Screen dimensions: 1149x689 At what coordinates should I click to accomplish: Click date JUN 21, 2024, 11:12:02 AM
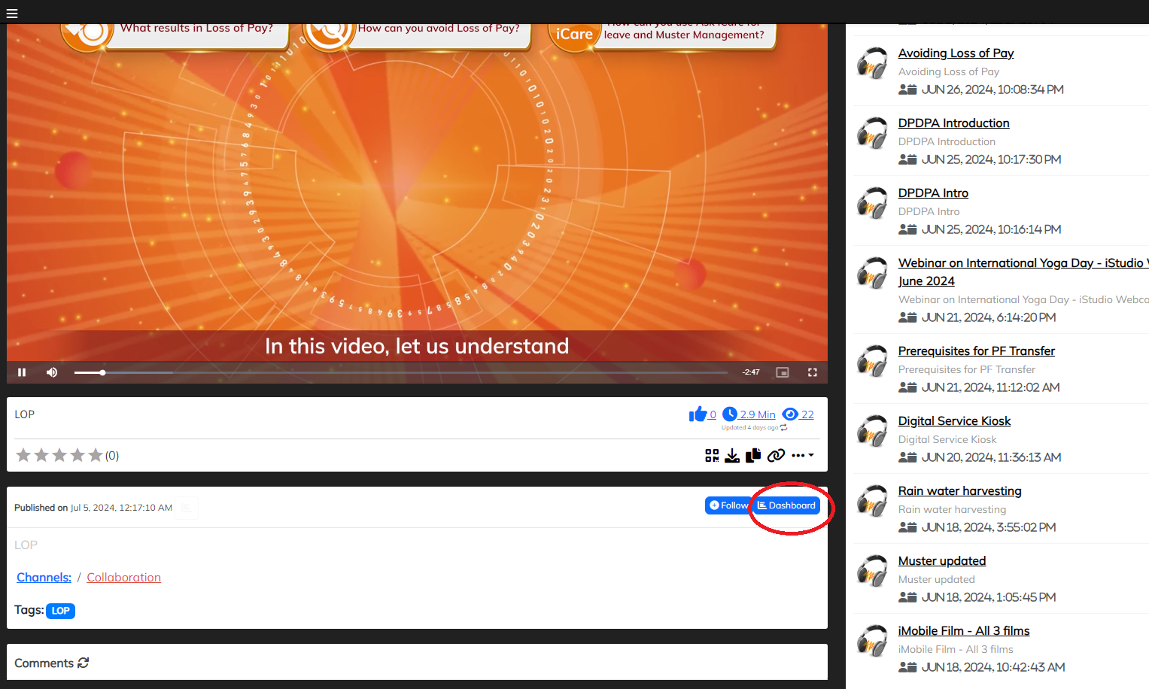[991, 387]
